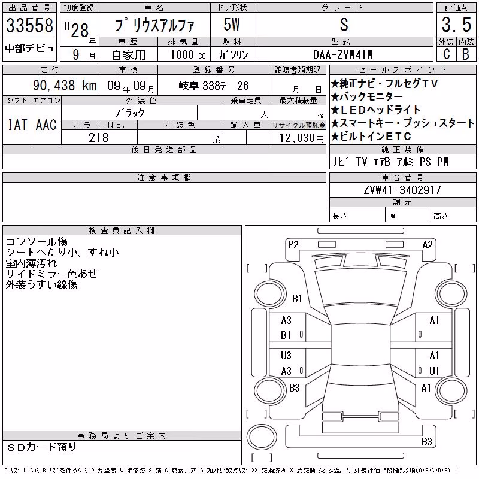Select ★スマートキー・プッシュスタート line
This screenshot has height=479, width=479.
402,123
